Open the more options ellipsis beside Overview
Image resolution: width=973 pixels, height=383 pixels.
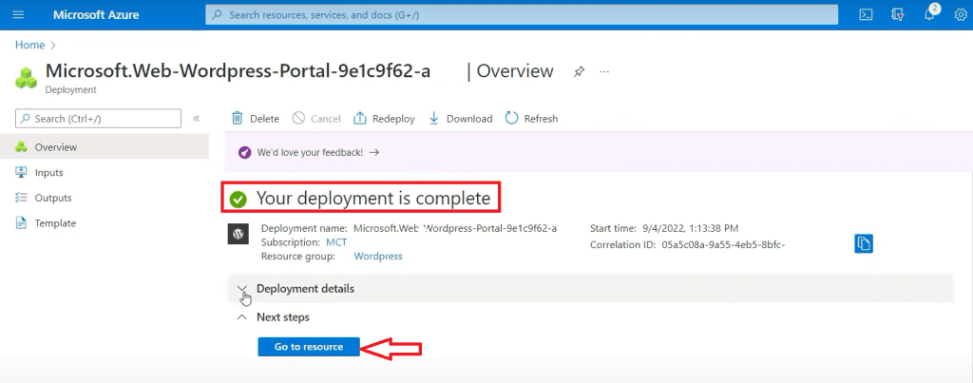pyautogui.click(x=604, y=71)
